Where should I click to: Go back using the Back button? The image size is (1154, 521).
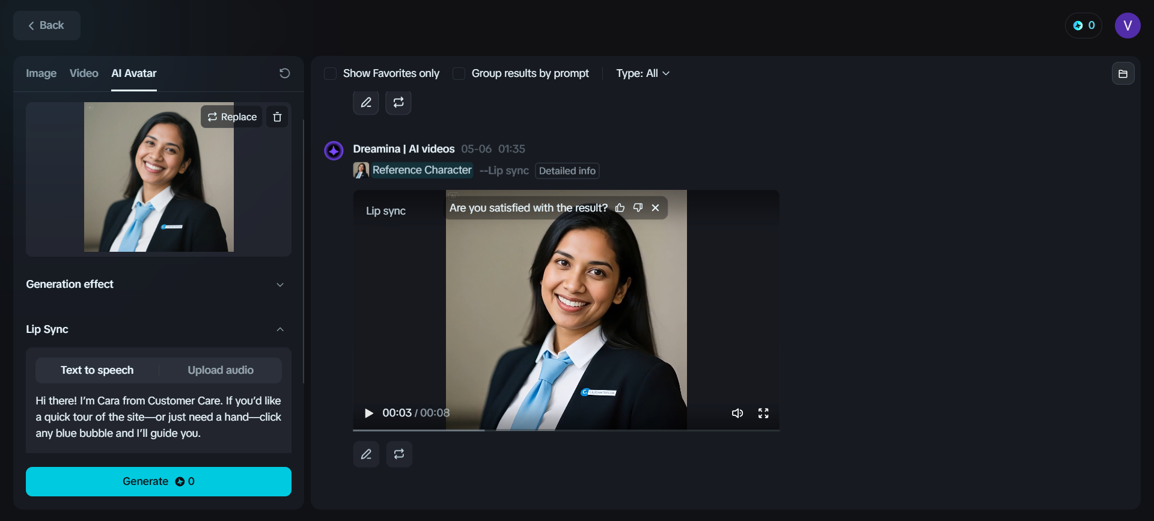[x=47, y=25]
